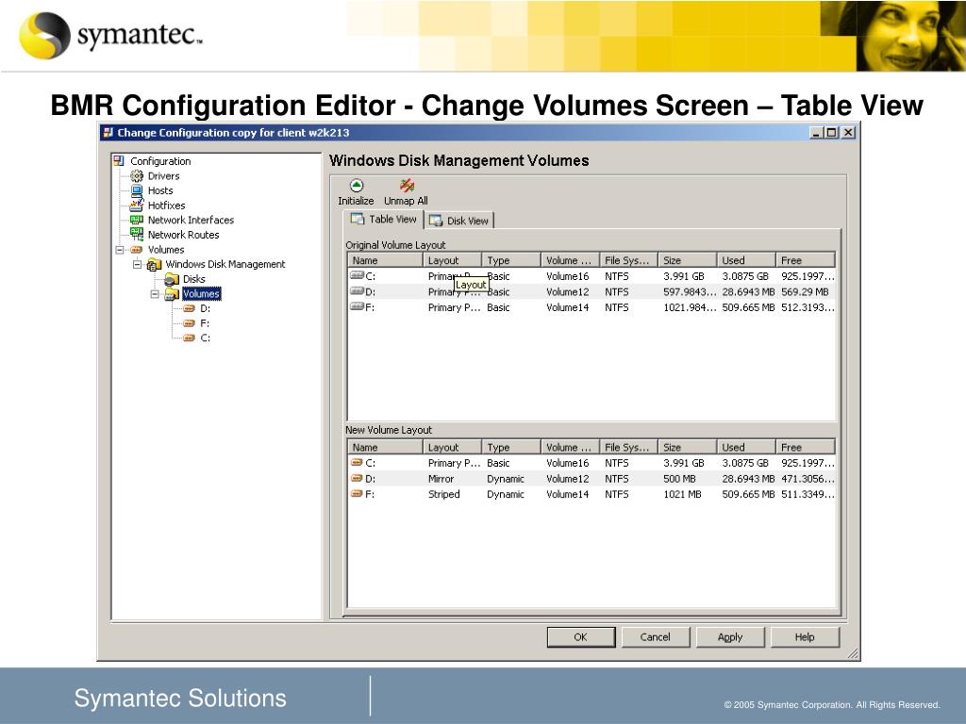This screenshot has width=966, height=724.
Task: Collapse the top-level Volumes tree node
Action: [x=120, y=249]
